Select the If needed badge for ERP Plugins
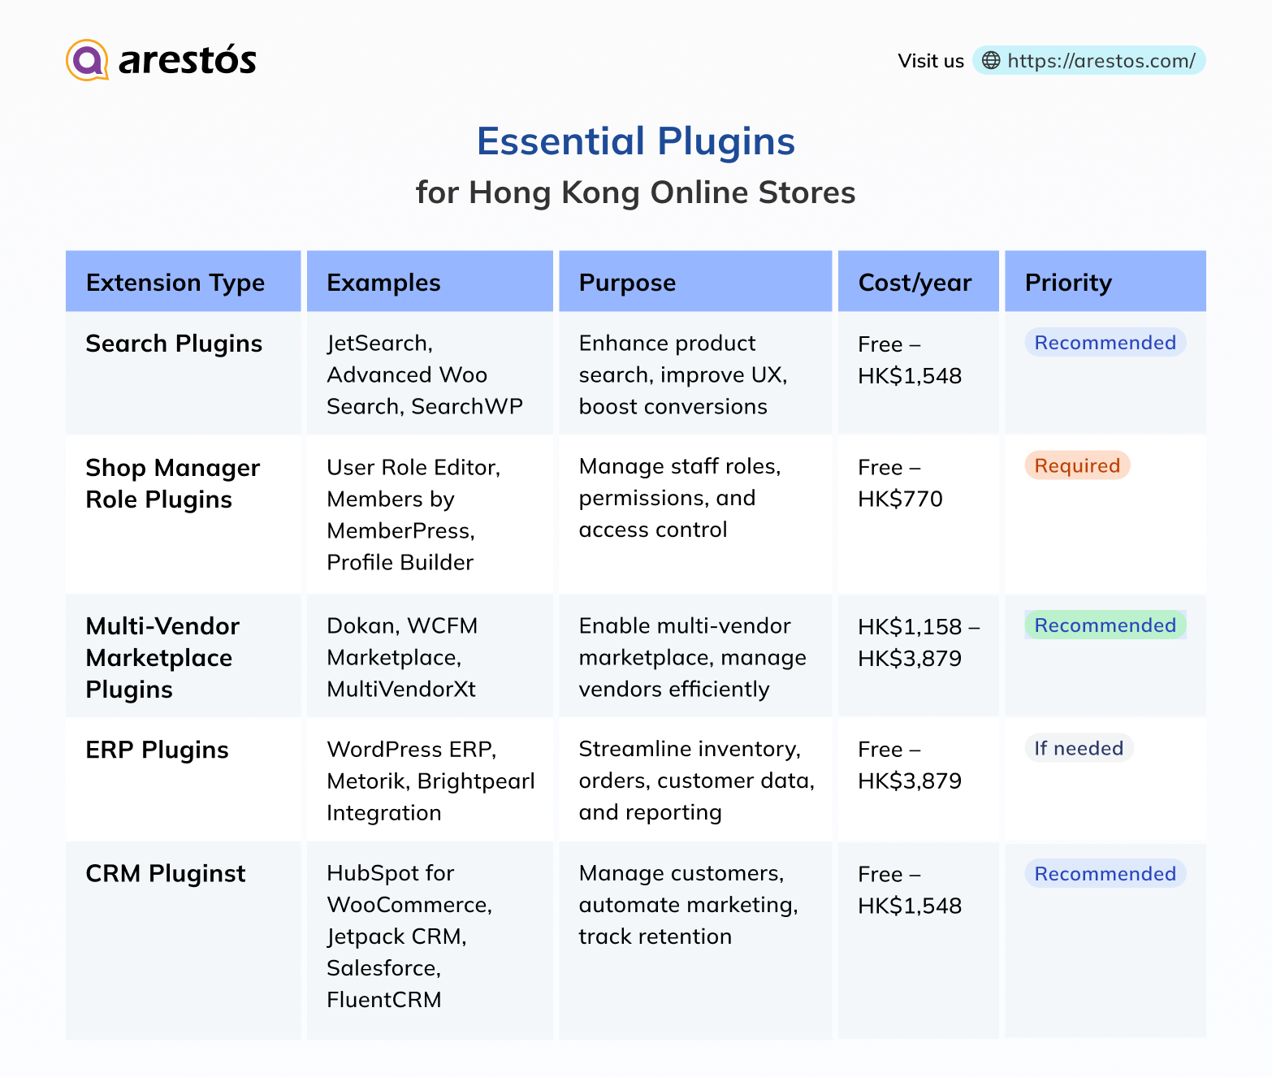This screenshot has height=1077, width=1272. click(1078, 748)
